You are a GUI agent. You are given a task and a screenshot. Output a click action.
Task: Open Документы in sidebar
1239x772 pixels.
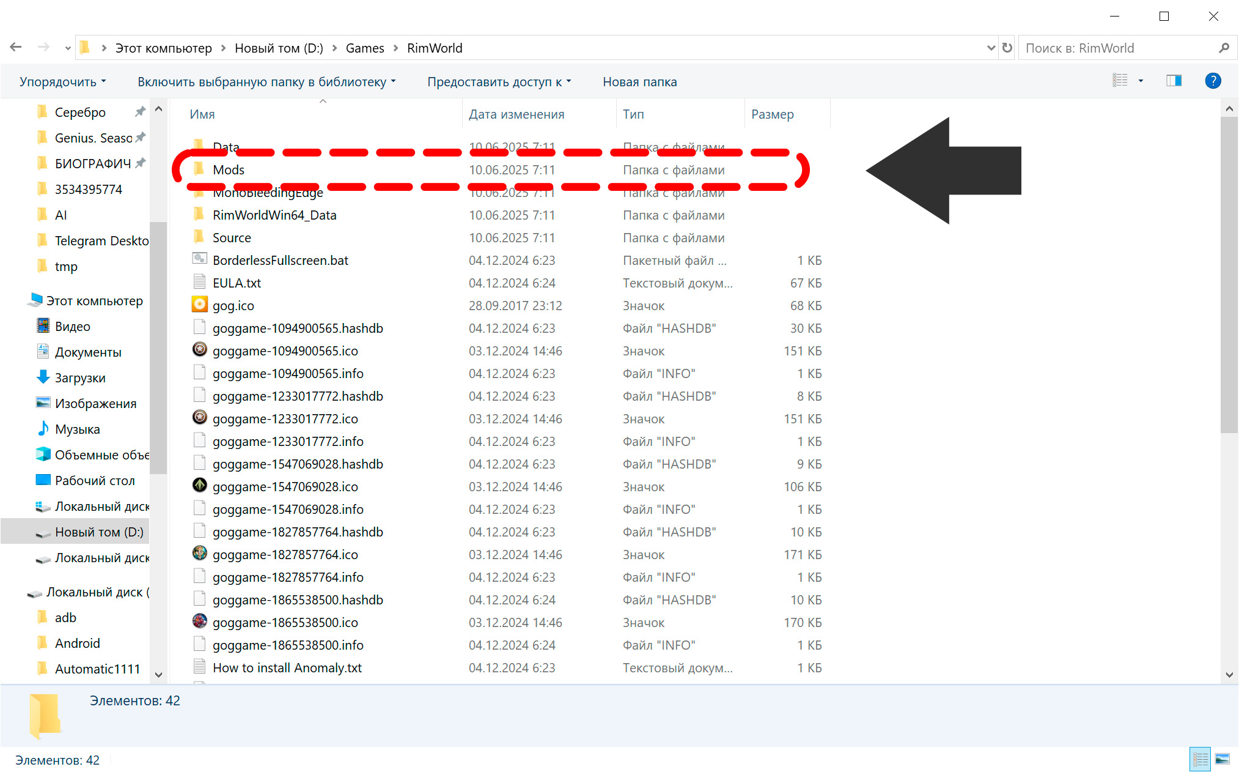(88, 352)
